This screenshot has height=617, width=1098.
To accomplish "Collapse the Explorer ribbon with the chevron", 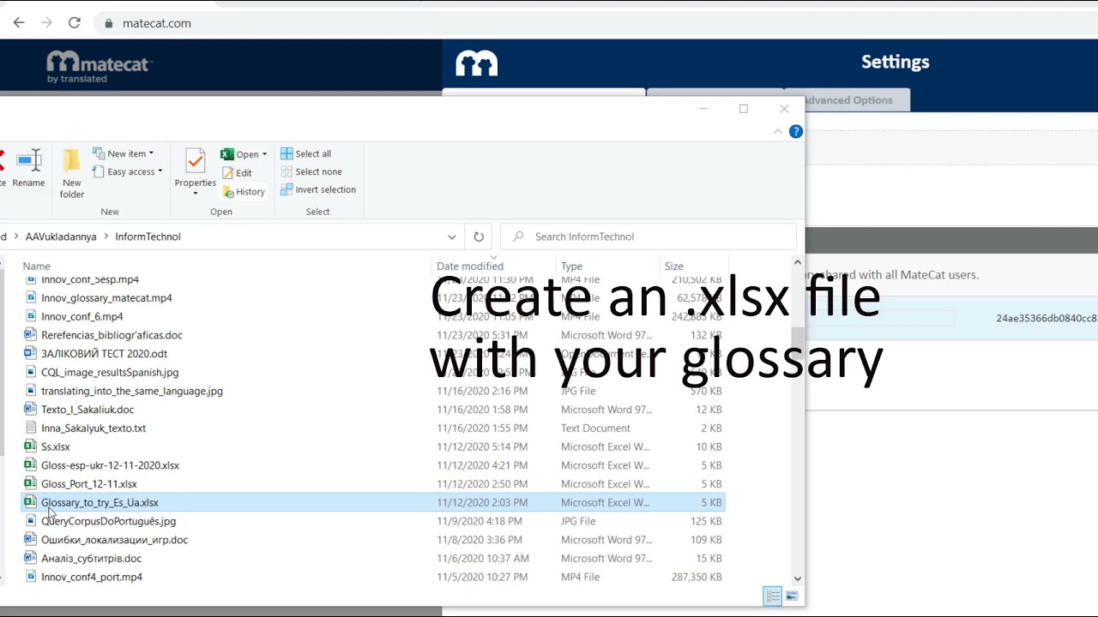I will (778, 132).
